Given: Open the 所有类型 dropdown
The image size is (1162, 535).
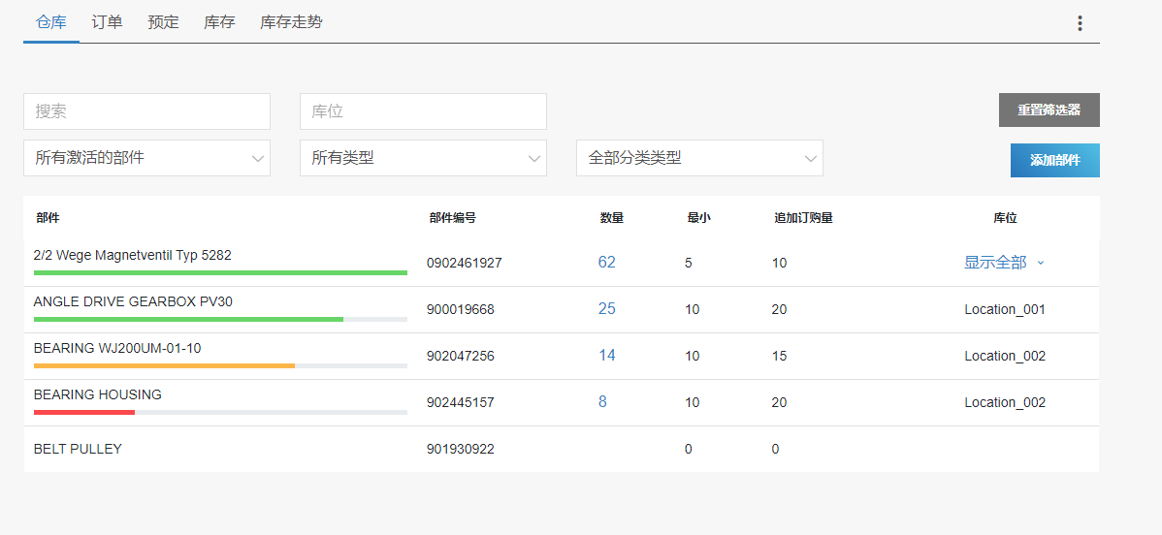Looking at the screenshot, I should click(x=423, y=158).
